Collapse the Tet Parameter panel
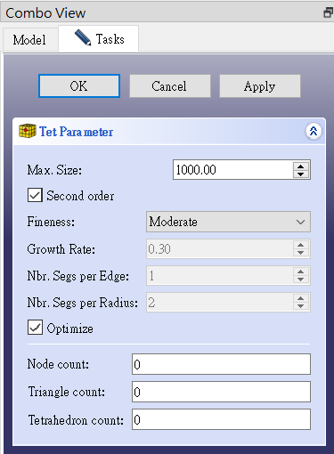The image size is (334, 454). point(314,131)
